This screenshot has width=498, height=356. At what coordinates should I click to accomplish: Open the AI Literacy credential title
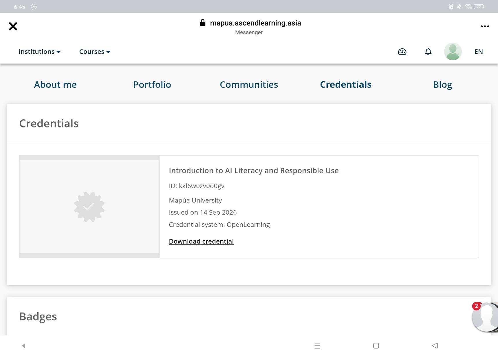click(254, 171)
